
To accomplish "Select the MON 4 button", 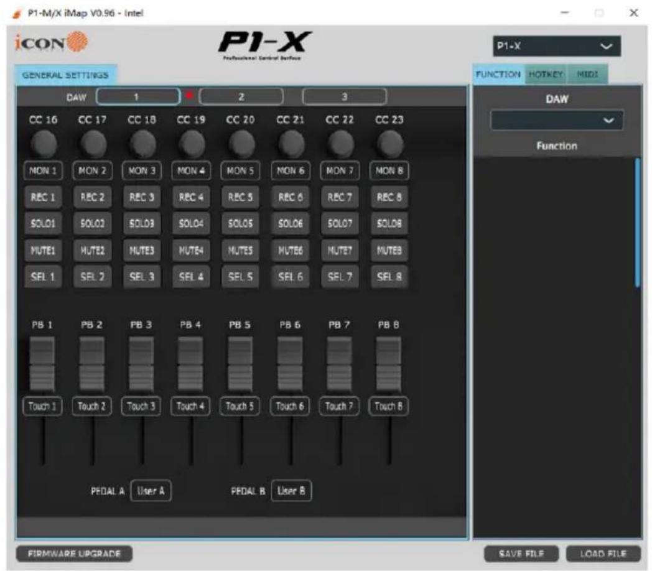I will (191, 170).
